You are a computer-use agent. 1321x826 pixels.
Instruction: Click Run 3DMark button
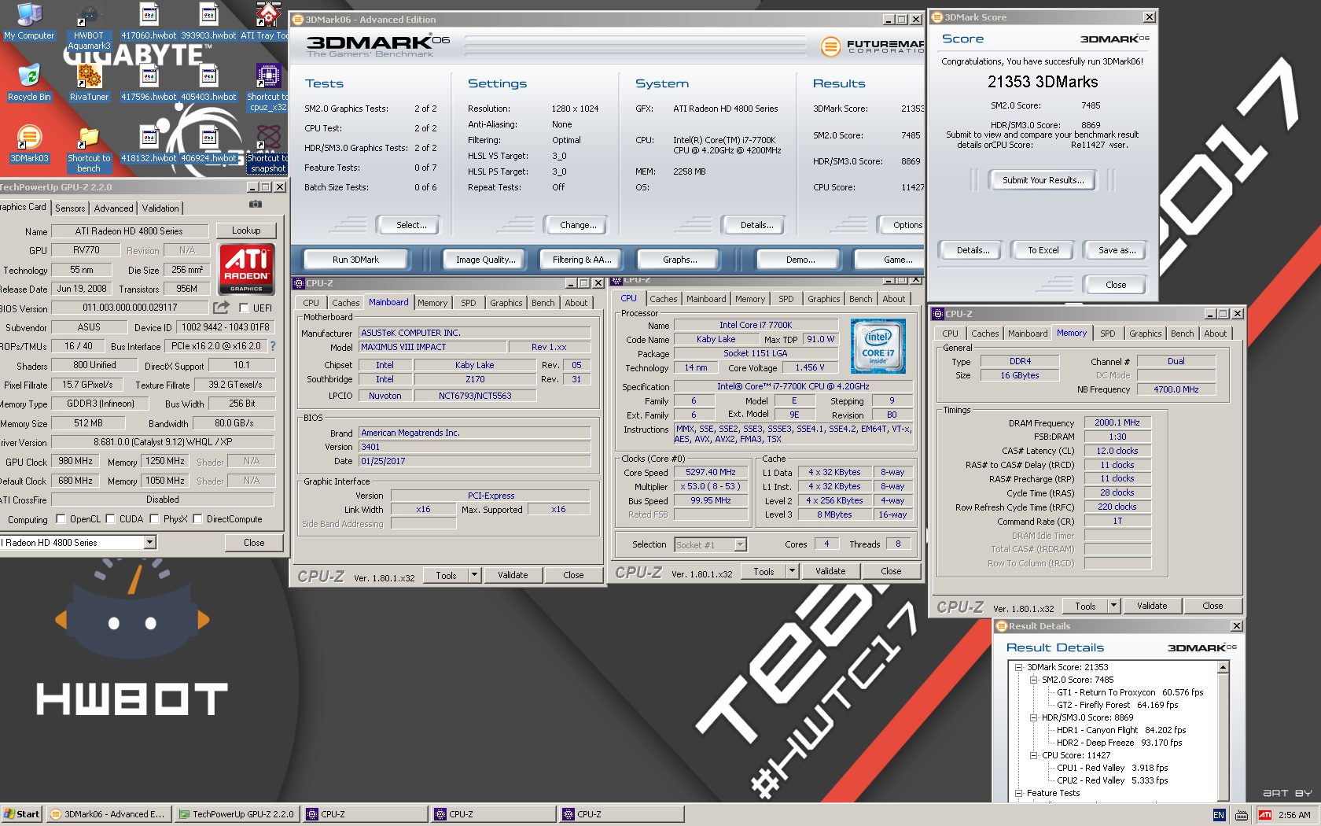click(355, 260)
